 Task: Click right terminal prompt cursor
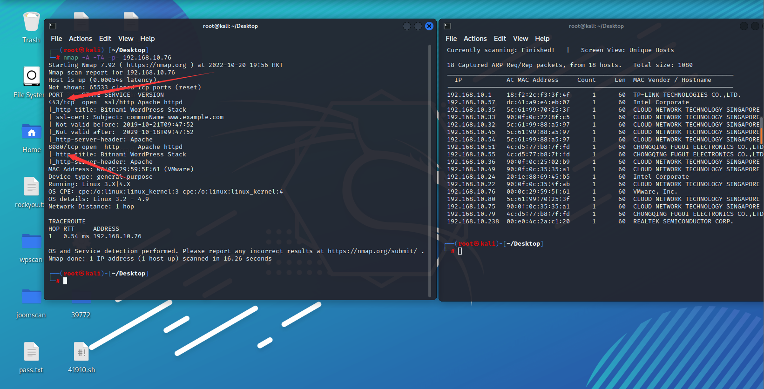point(460,251)
